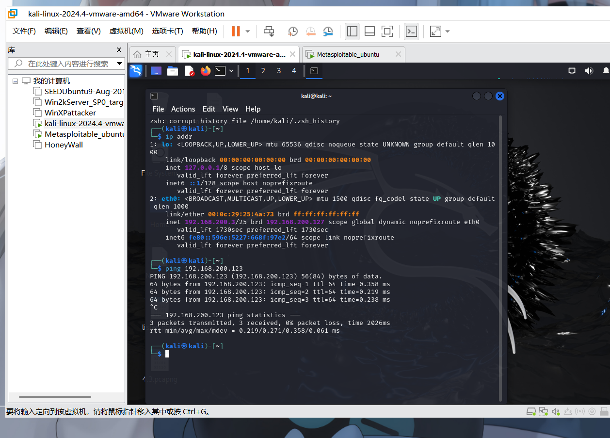
Task: Toggle the library sidebar view button
Action: click(353, 32)
